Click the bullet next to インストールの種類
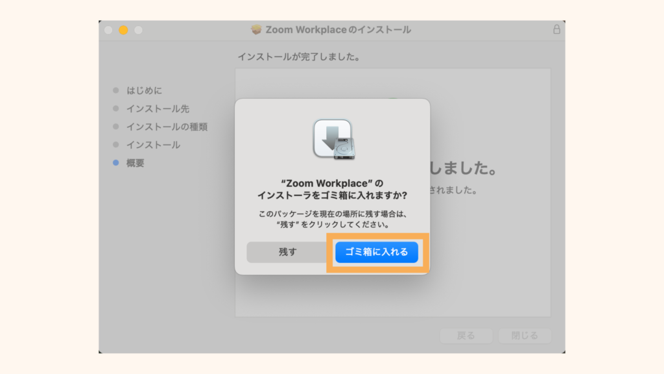This screenshot has height=374, width=664. 116,127
